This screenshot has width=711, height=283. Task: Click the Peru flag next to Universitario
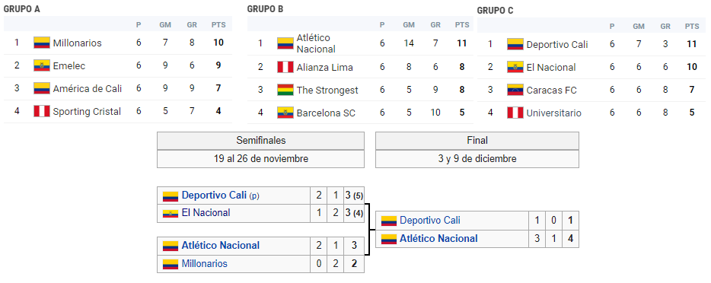click(x=515, y=113)
